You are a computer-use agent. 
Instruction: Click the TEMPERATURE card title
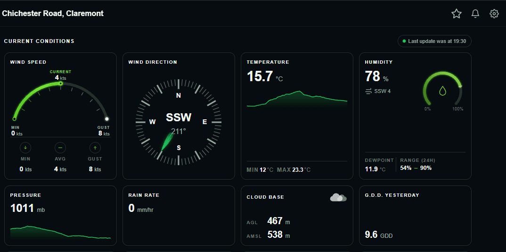coord(268,62)
